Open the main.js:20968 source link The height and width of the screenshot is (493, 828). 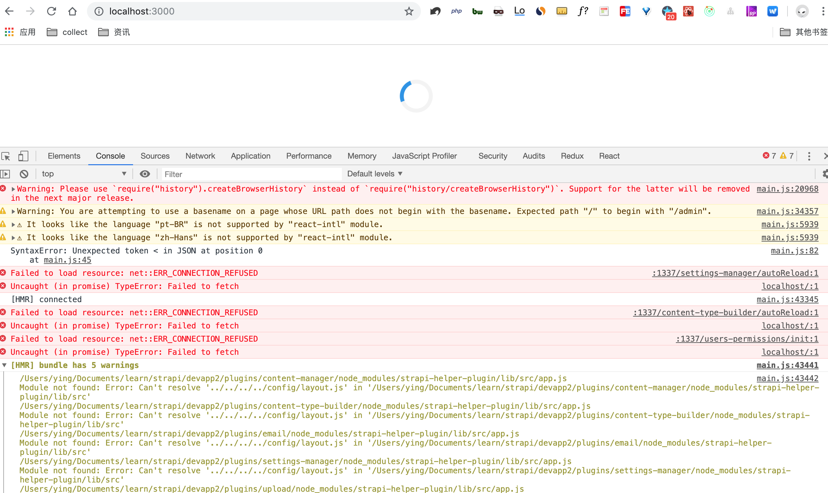[787, 189]
